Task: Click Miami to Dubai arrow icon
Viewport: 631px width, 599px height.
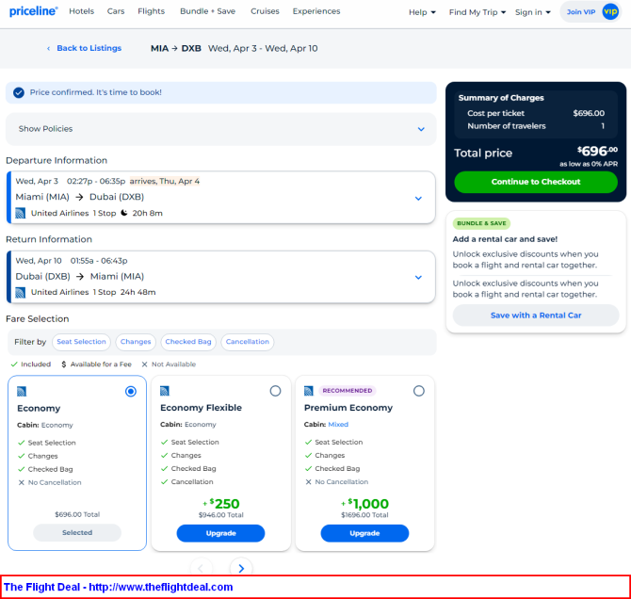Action: point(79,197)
